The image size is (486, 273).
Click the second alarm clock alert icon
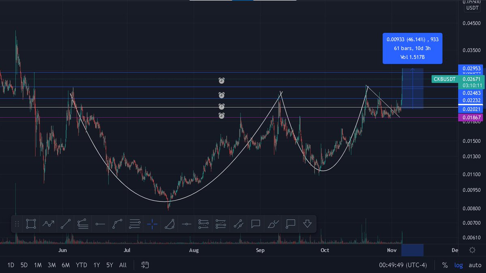[x=222, y=95]
